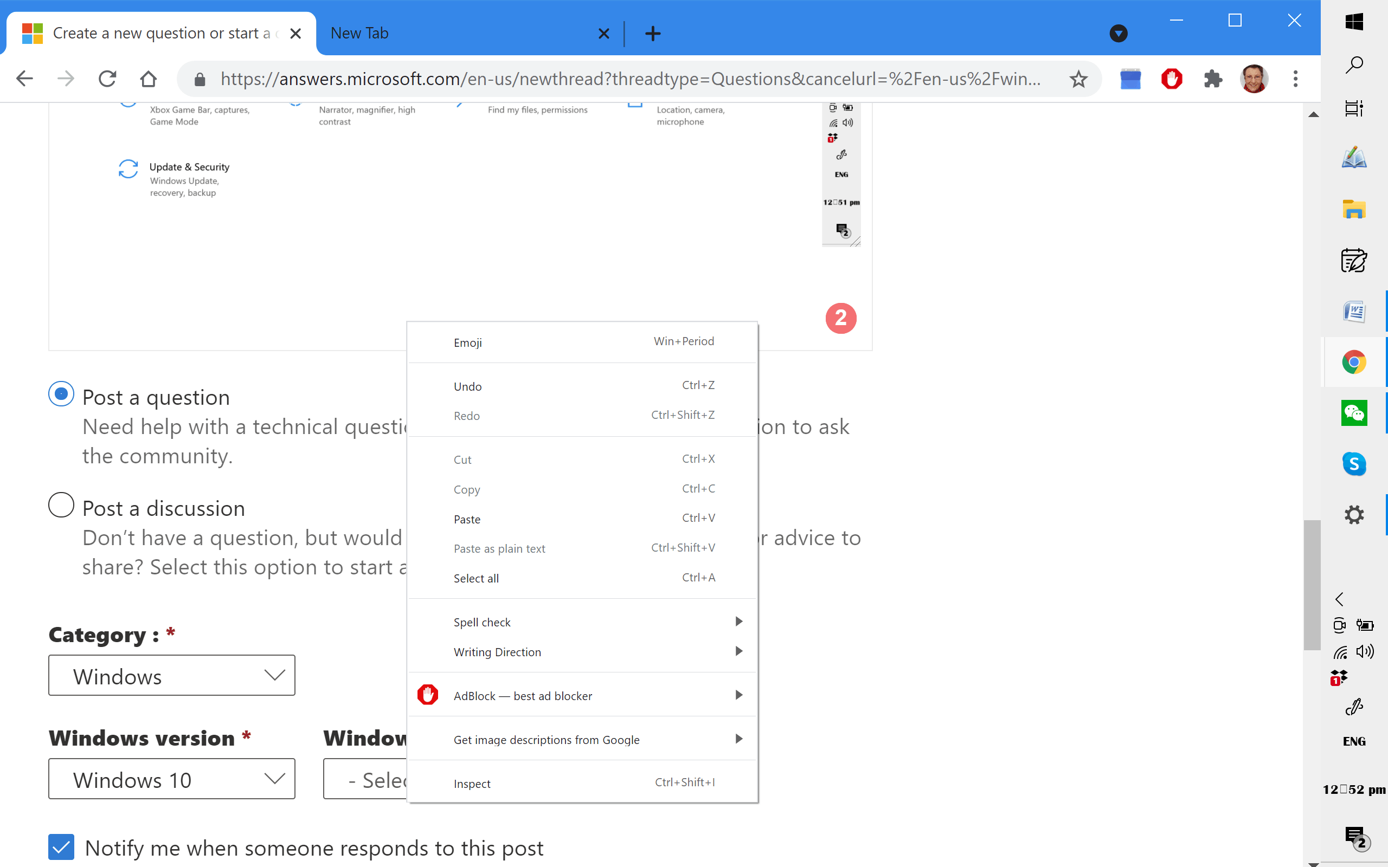The height and width of the screenshot is (867, 1388).
Task: Click the AdBlock extension icon in toolbar
Action: [1171, 79]
